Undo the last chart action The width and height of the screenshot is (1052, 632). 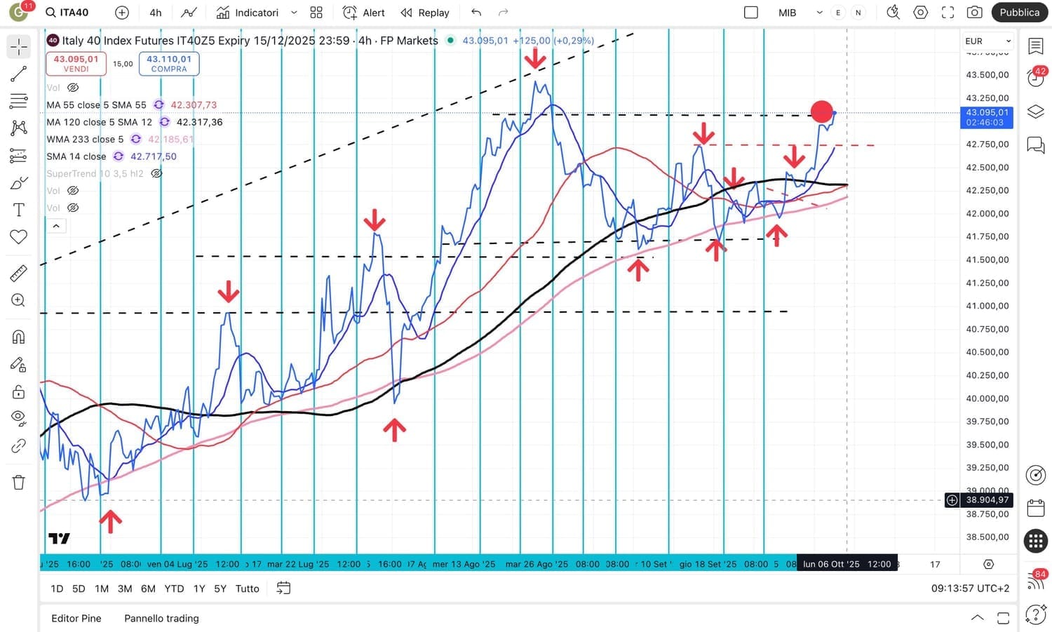point(477,13)
